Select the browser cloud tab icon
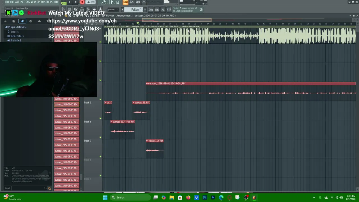The height and width of the screenshot is (202, 359). point(39,21)
